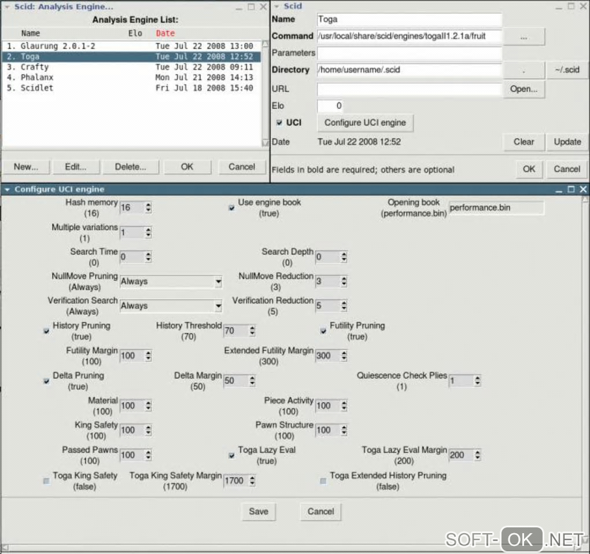
Task: Adjust the Search Time spinner
Action: pos(136,257)
